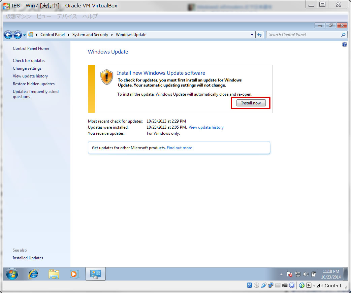Open Updates: frequently asked questions

(x=36, y=94)
